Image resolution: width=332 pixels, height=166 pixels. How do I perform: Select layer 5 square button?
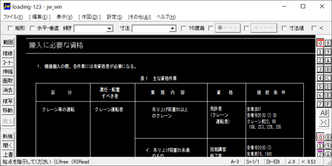click(320, 86)
